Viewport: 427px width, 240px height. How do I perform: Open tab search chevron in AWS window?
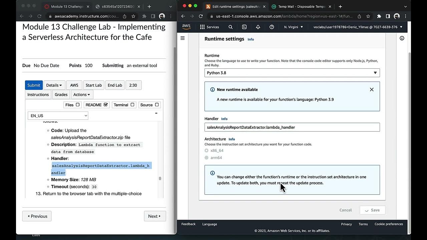405,6
